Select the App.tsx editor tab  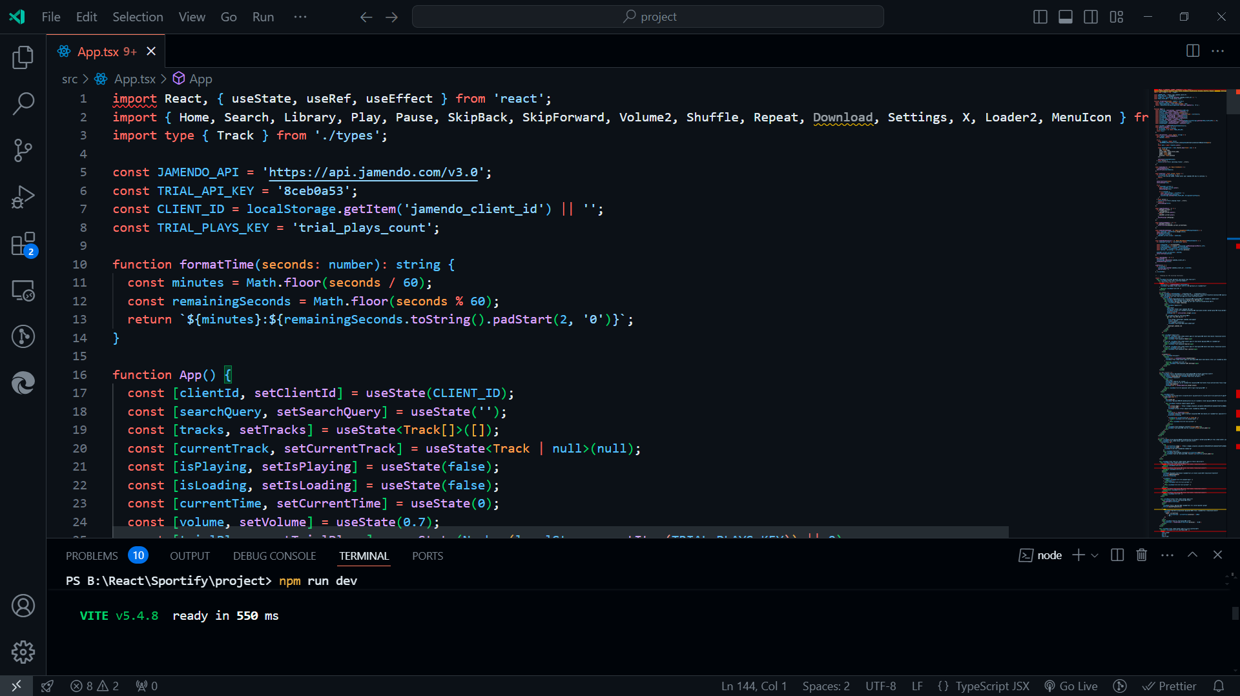[106, 51]
